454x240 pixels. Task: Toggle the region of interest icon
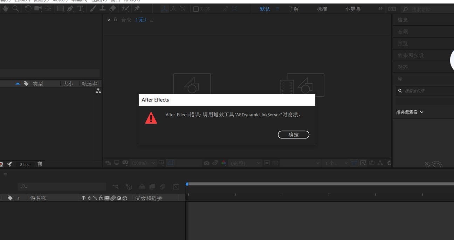point(267,163)
